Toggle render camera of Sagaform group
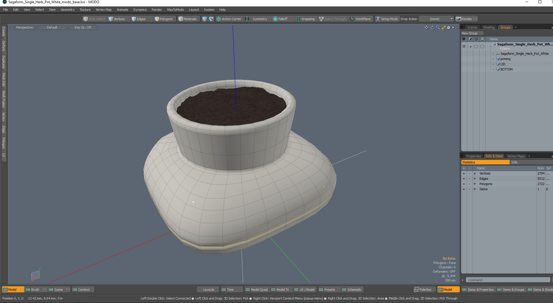The width and height of the screenshot is (553, 303). click(x=470, y=46)
